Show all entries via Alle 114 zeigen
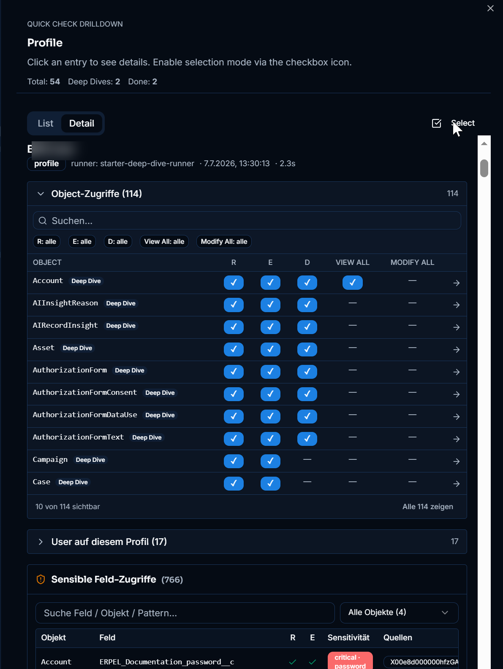The height and width of the screenshot is (669, 503). click(427, 507)
